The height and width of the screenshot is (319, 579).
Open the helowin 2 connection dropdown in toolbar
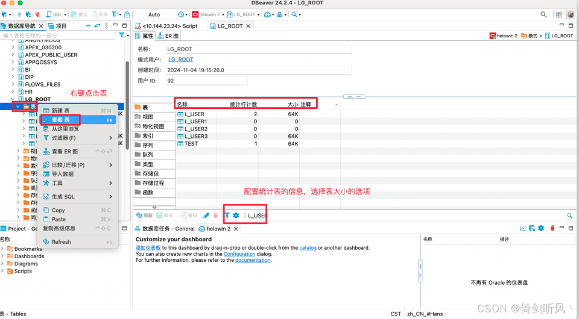pos(208,14)
